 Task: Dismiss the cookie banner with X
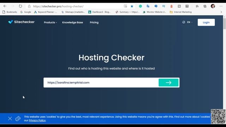pos(10,119)
